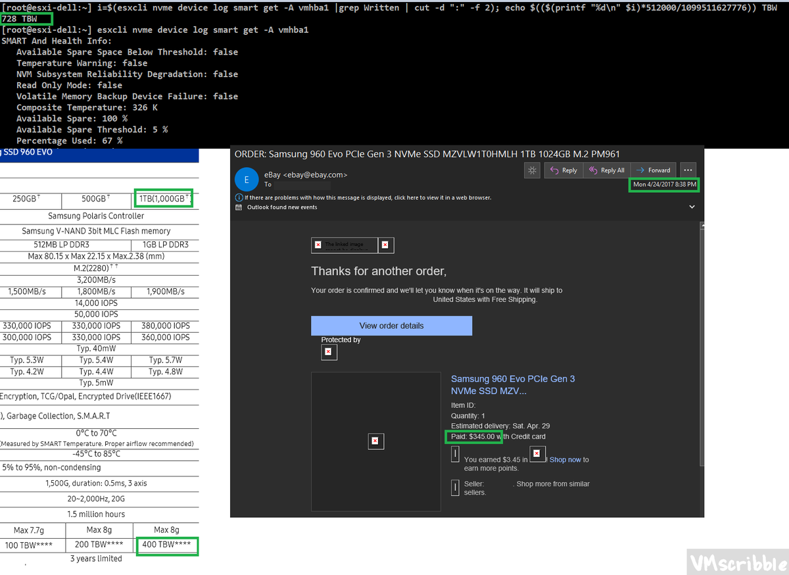Image resolution: width=789 pixels, height=575 pixels.
Task: Click the large product thumbnail placeholder
Action: coord(375,441)
